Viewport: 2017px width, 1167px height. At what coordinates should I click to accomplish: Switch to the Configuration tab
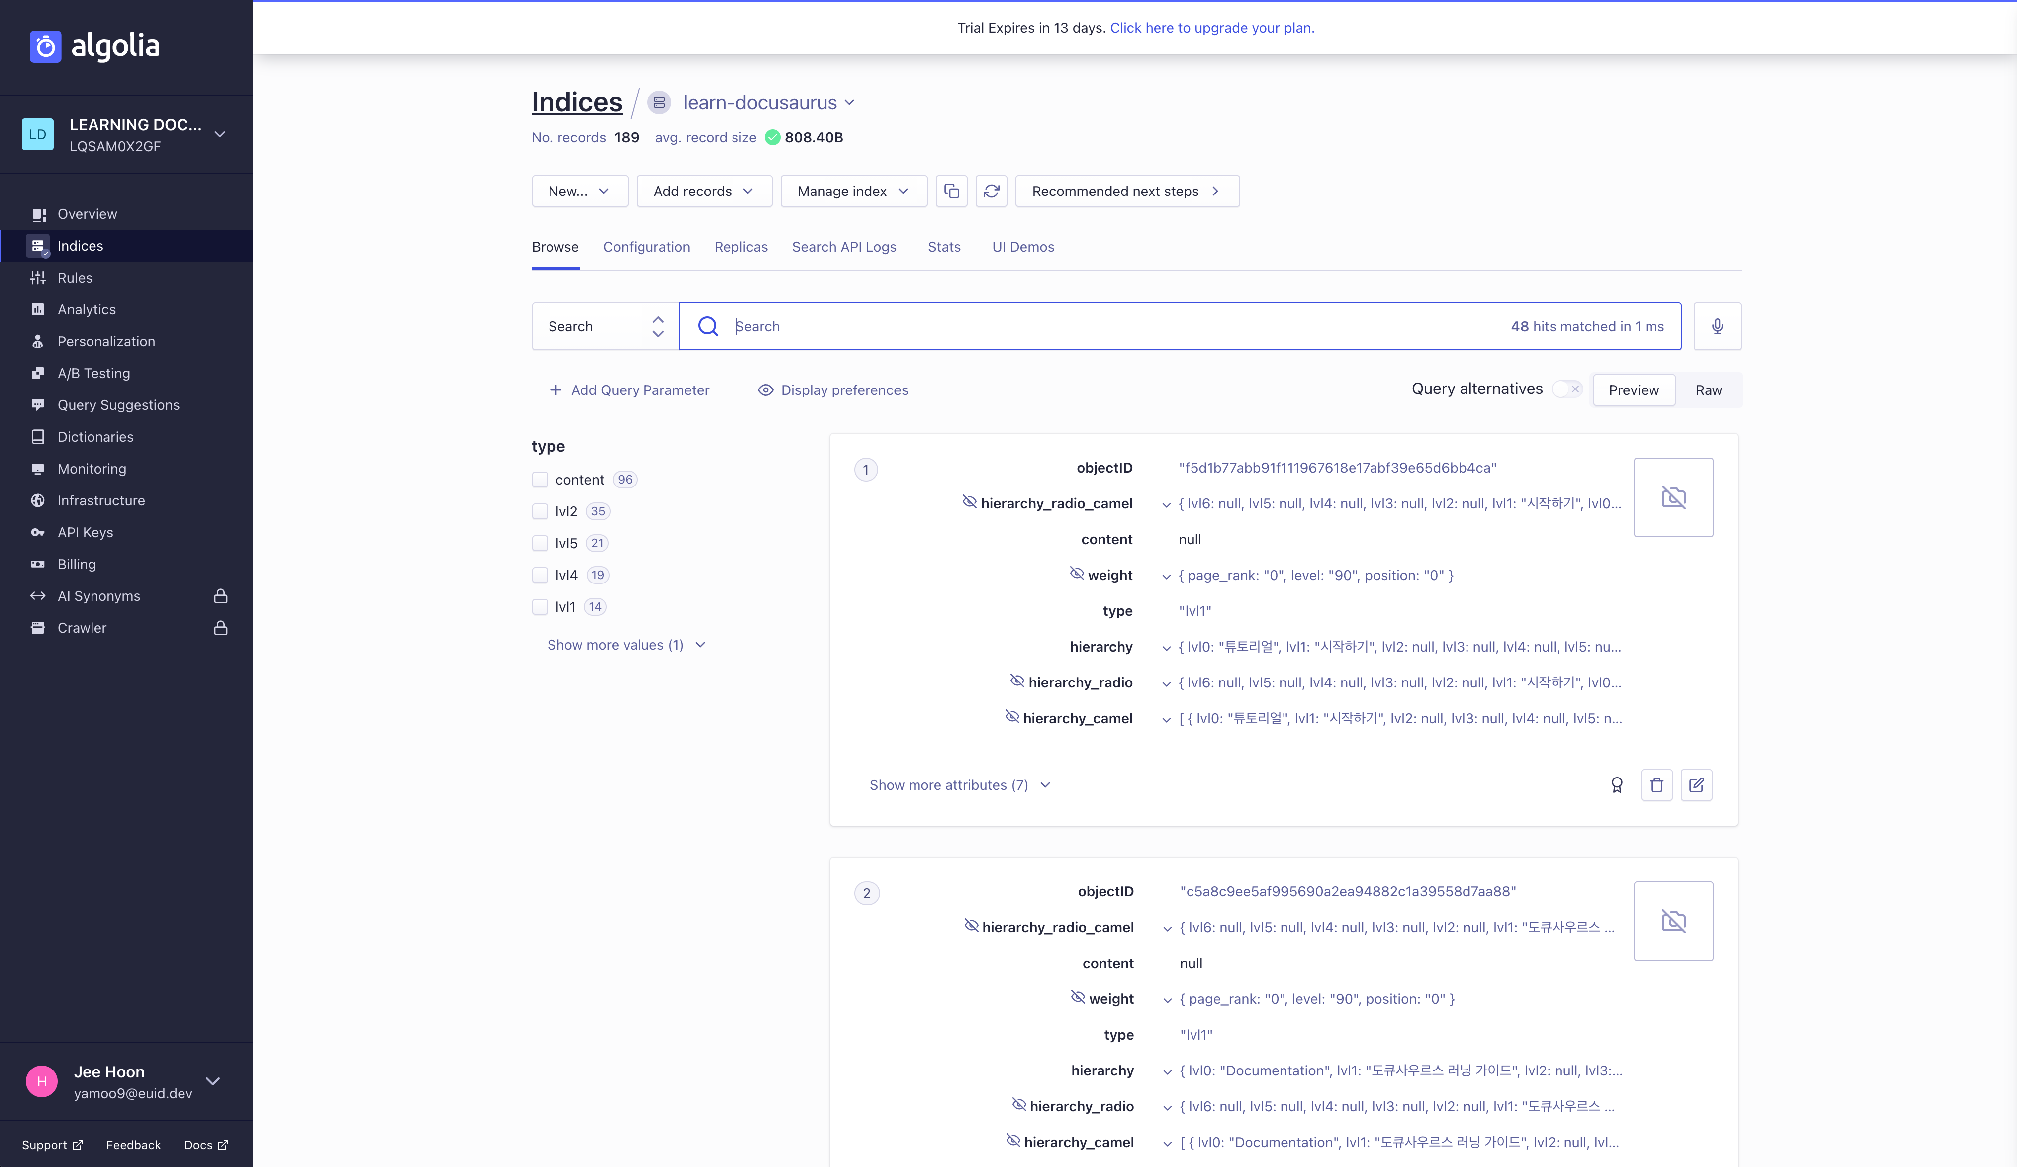646,247
